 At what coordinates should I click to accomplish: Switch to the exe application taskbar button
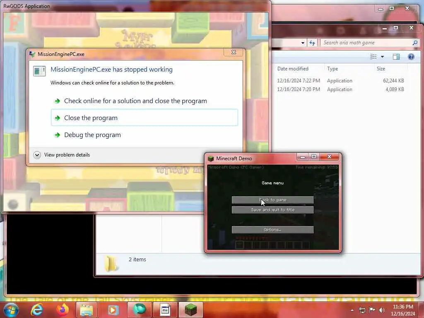(x=165, y=310)
